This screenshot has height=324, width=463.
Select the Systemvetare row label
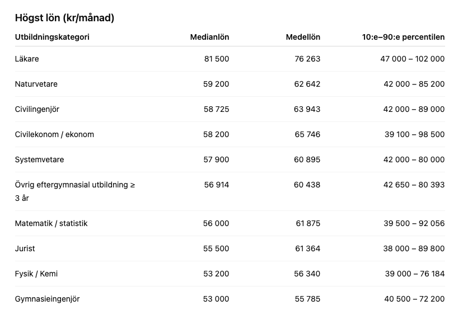coord(39,159)
